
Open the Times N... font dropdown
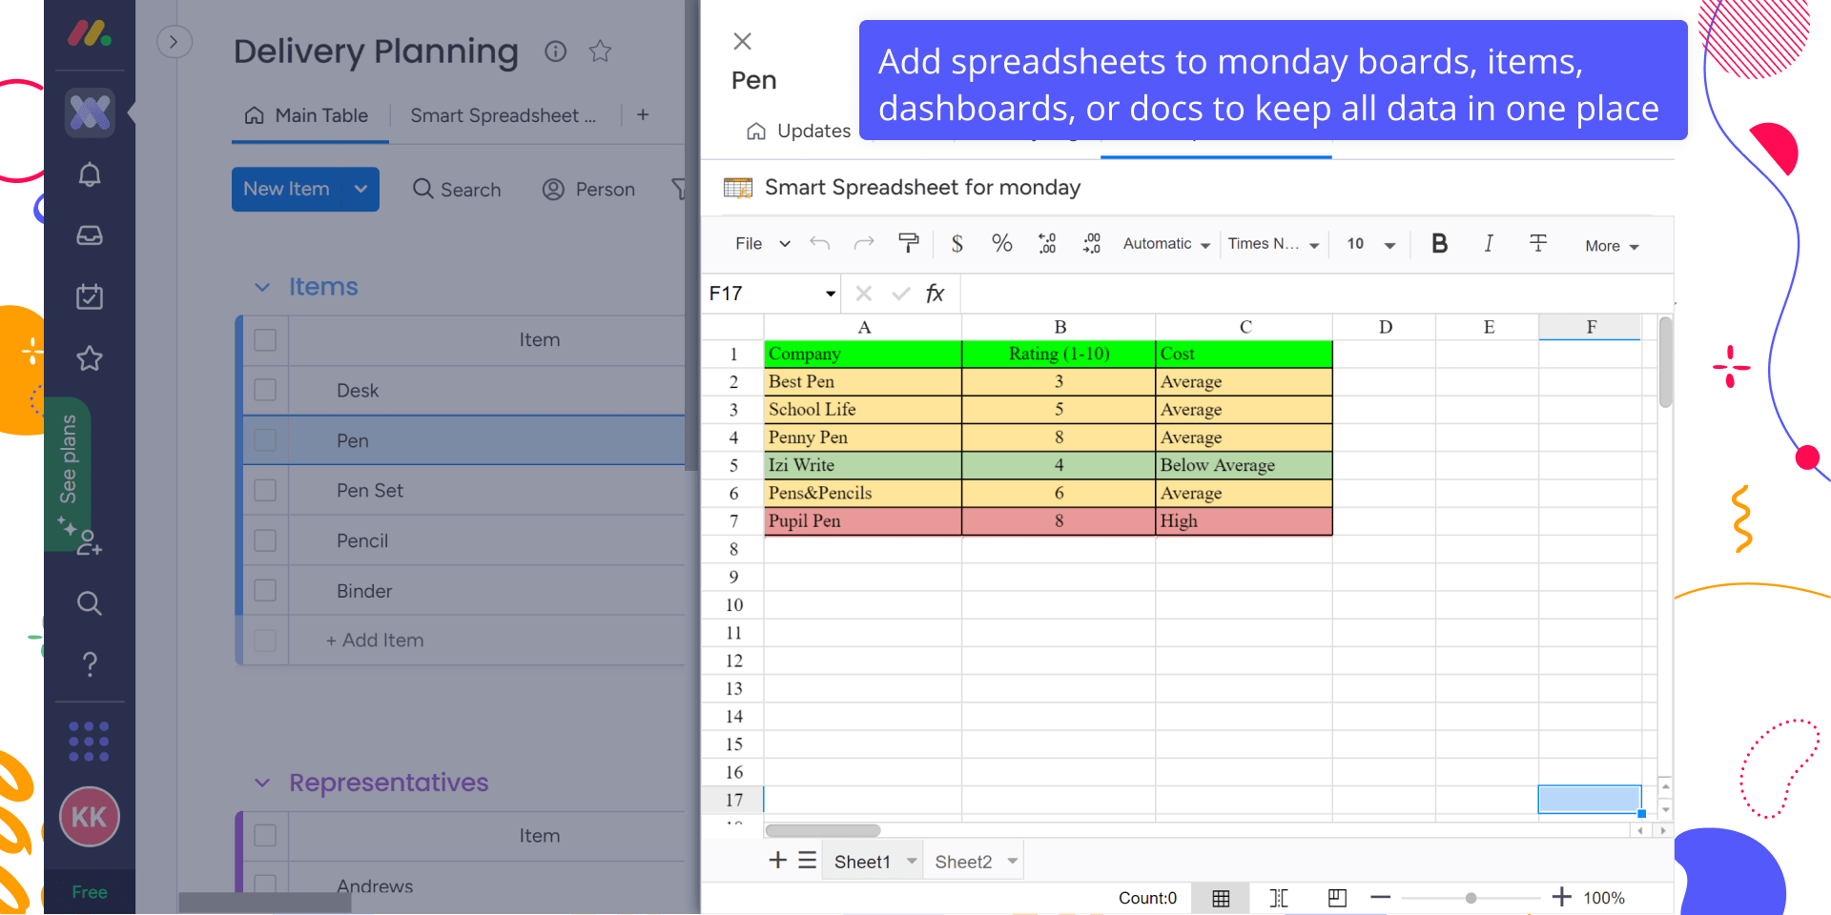point(1273,244)
